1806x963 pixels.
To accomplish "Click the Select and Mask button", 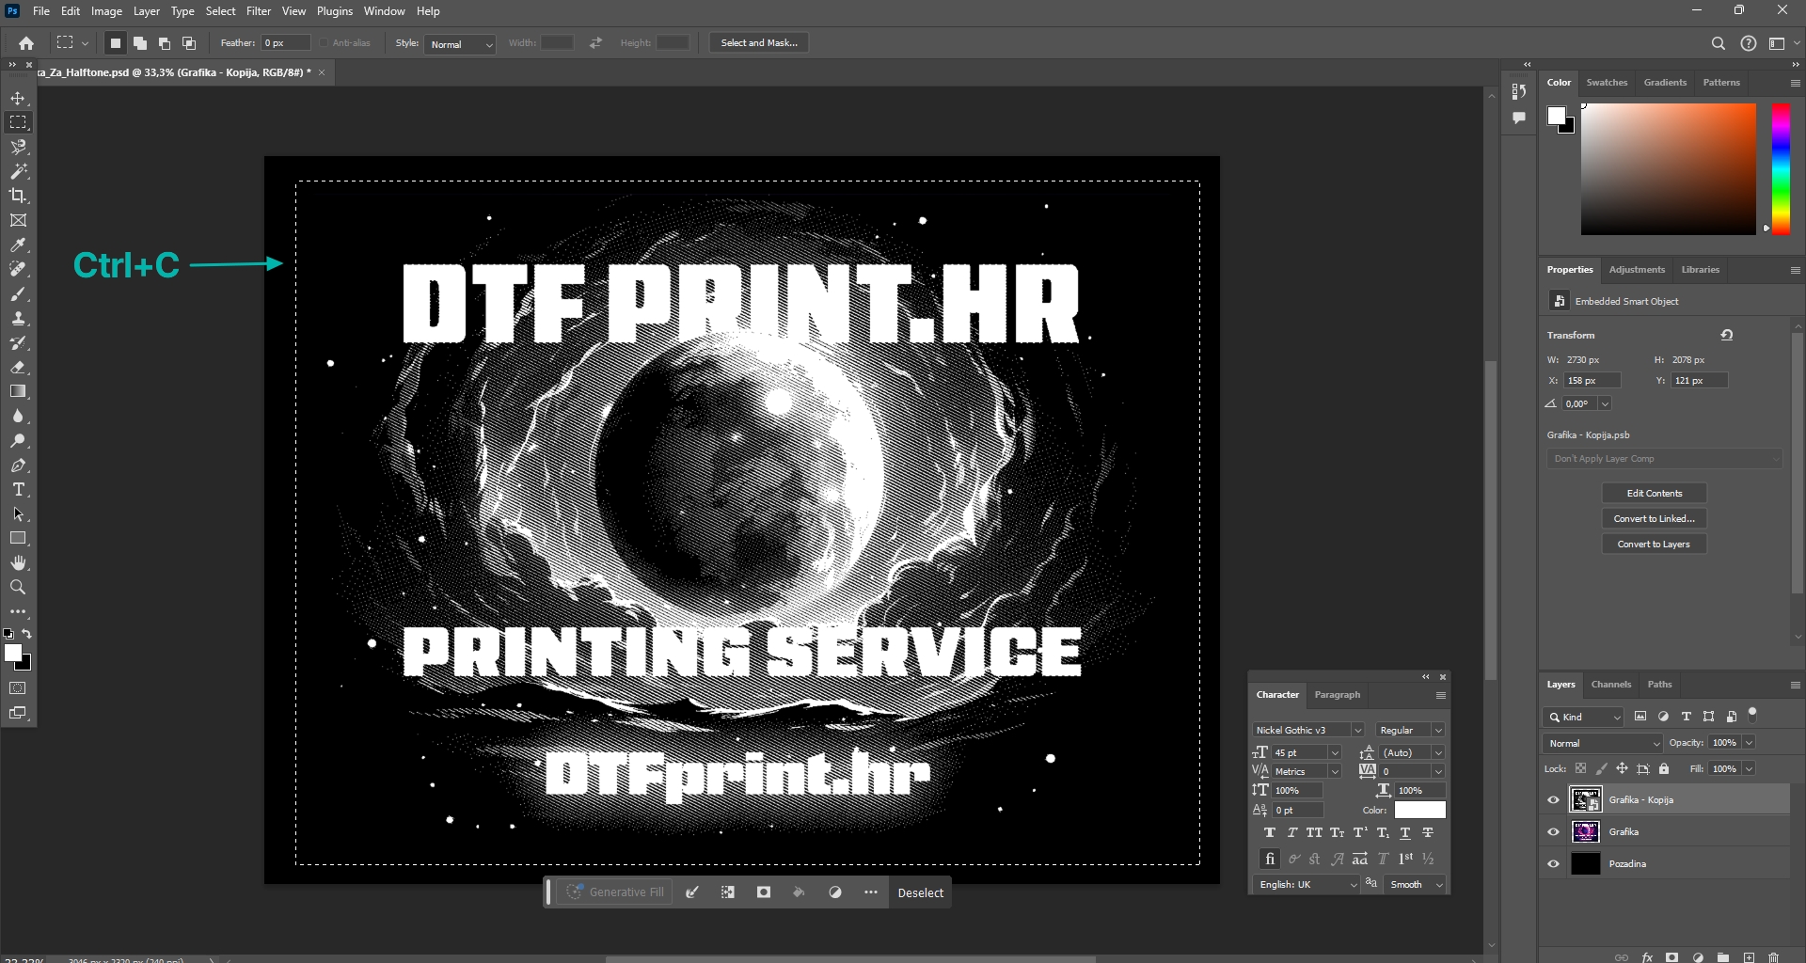I will [759, 43].
